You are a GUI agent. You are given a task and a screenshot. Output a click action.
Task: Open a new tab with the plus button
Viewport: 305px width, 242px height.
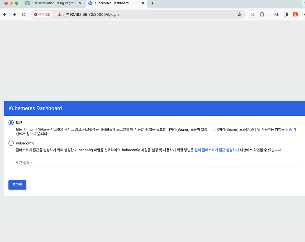point(152,3)
